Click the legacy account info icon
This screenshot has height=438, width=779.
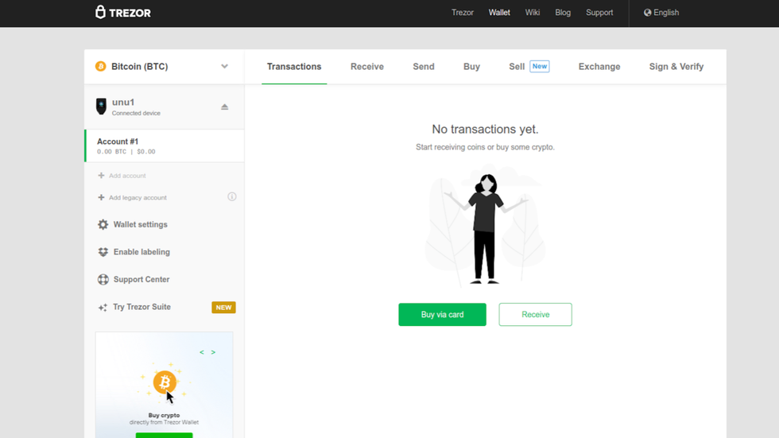[232, 197]
